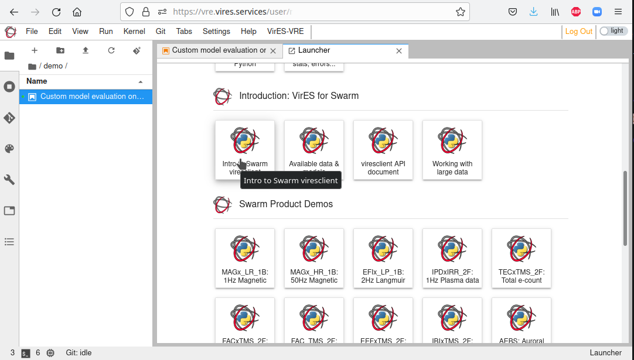This screenshot has width=634, height=360.
Task: Open the Firefox application menu
Action: pos(618,12)
